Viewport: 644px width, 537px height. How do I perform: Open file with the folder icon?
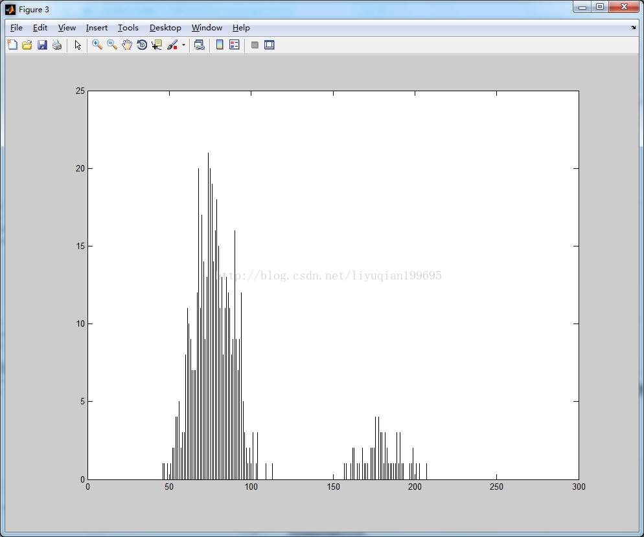(27, 45)
